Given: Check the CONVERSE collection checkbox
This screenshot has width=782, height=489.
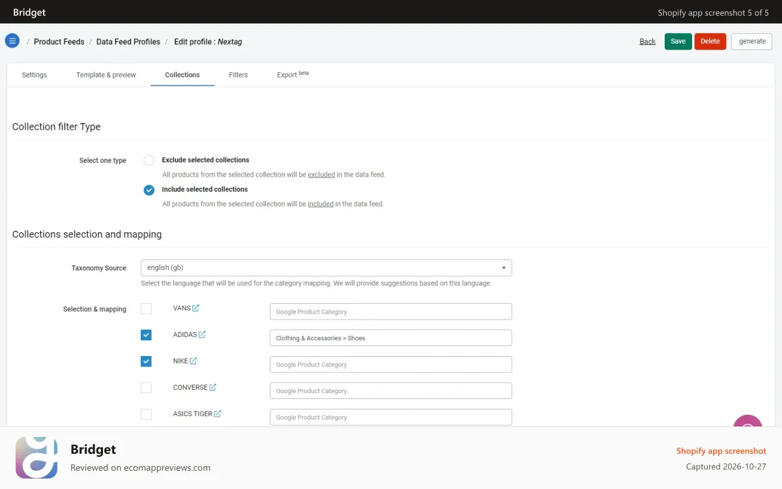Looking at the screenshot, I should (146, 387).
